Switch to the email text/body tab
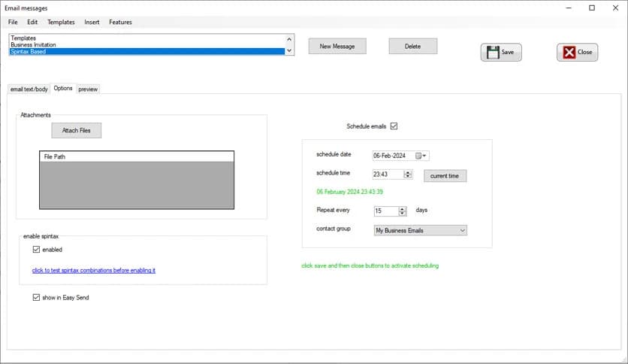Viewport: 628px width, 364px height. [29, 89]
